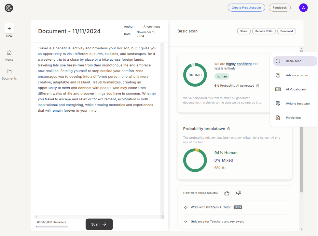Run the Scan button
This screenshot has width=318, height=236.
[99, 224]
